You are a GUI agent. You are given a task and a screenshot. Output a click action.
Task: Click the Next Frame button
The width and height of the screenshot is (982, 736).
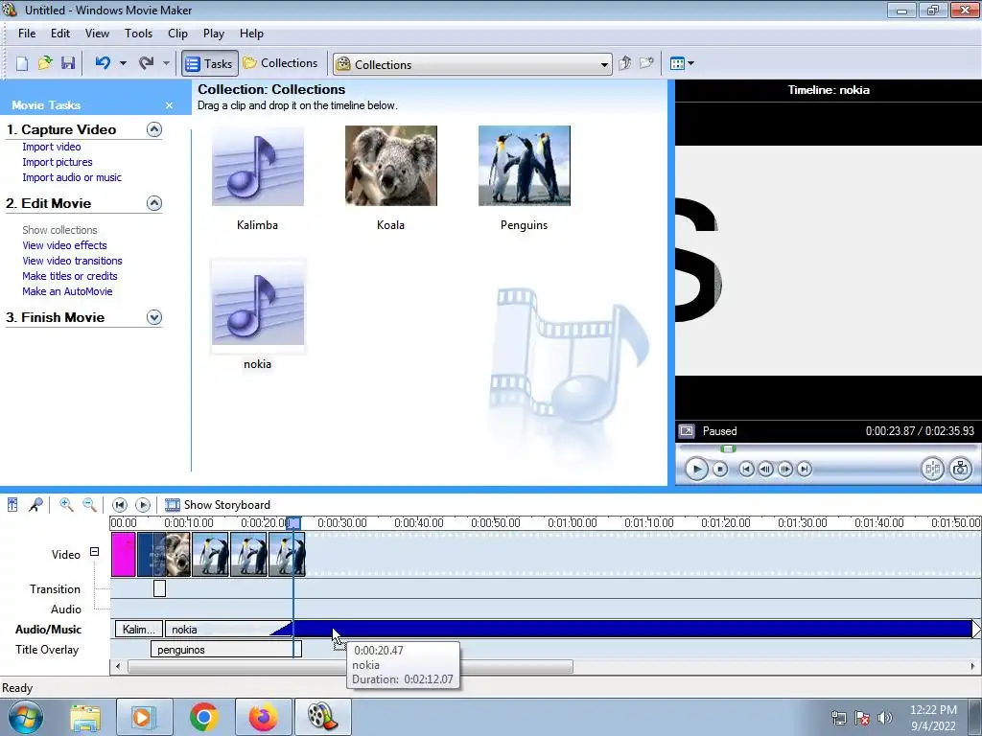tap(784, 469)
